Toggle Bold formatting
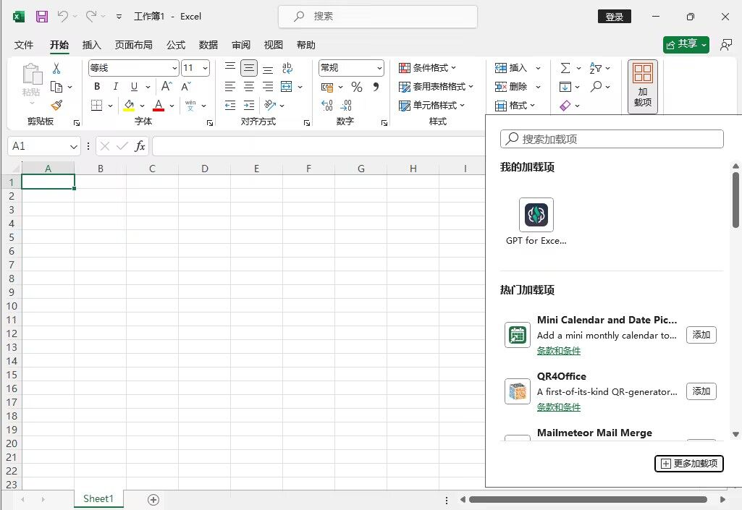Viewport: 742px width, 510px height. tap(97, 87)
